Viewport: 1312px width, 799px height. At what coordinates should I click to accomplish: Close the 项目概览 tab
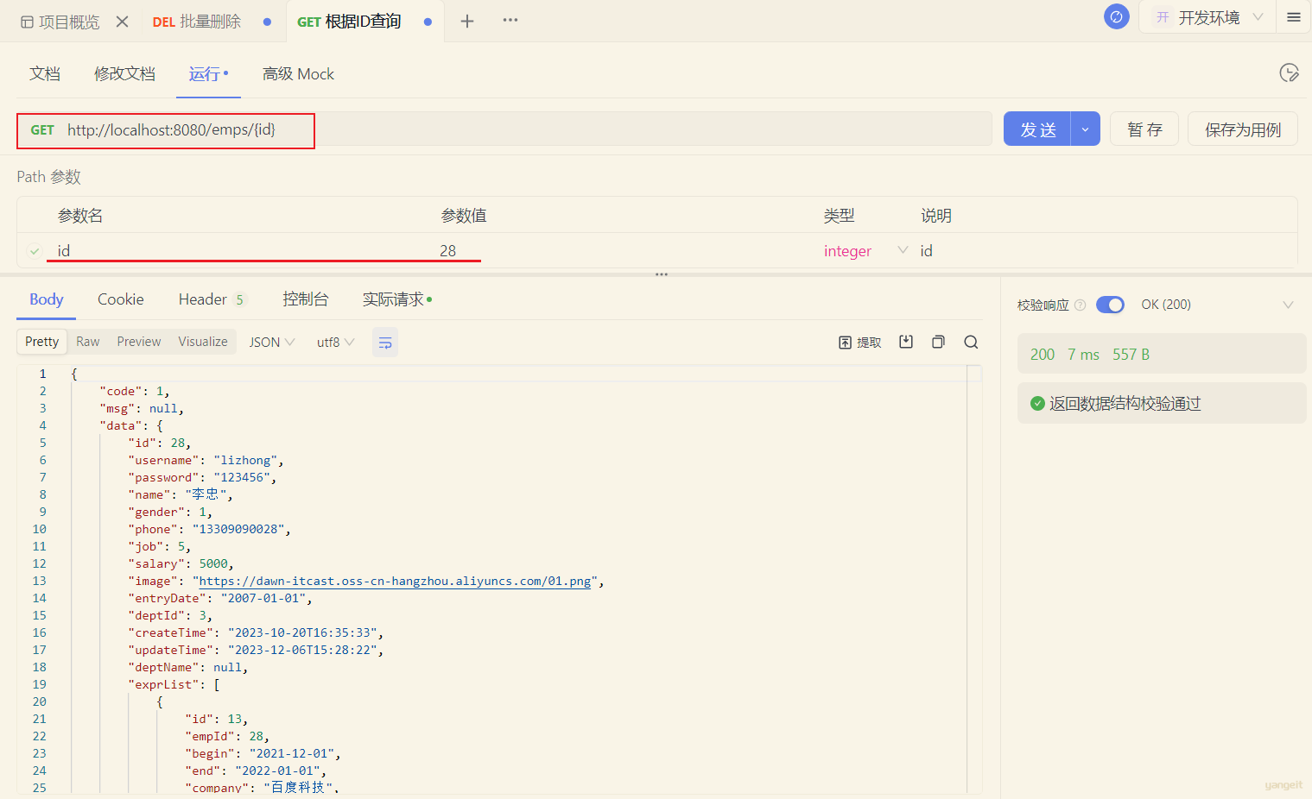coord(123,22)
